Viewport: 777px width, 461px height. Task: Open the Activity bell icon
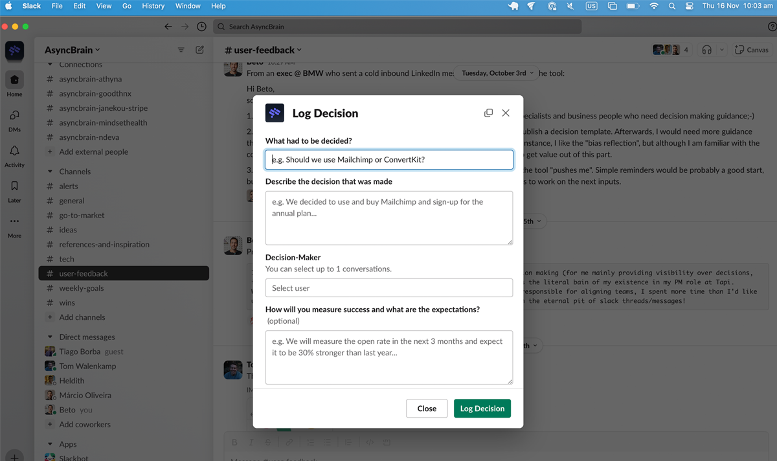(14, 151)
